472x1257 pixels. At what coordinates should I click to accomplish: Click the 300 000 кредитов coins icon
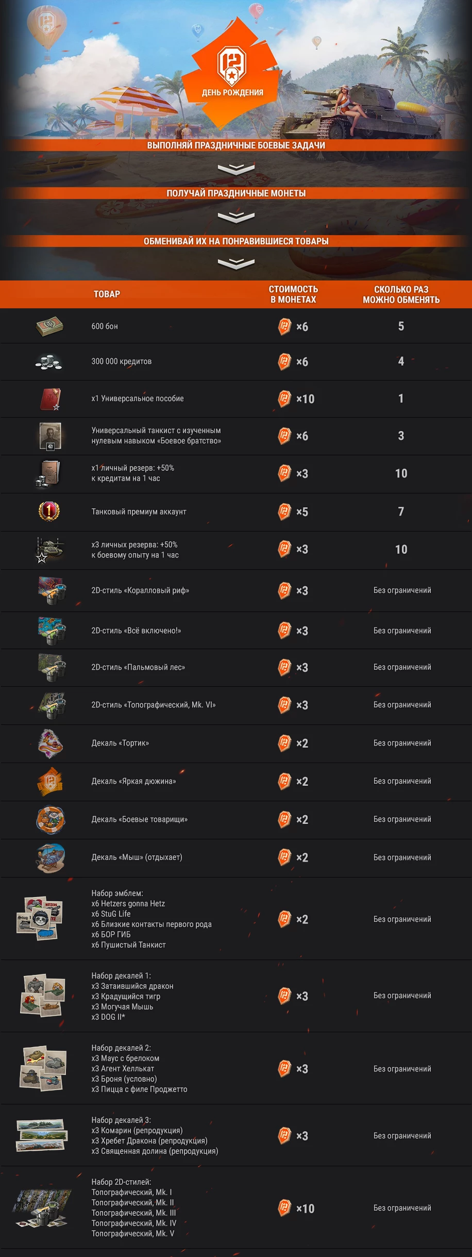[x=48, y=362]
